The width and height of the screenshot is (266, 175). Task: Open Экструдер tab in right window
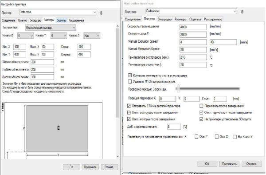(164, 20)
